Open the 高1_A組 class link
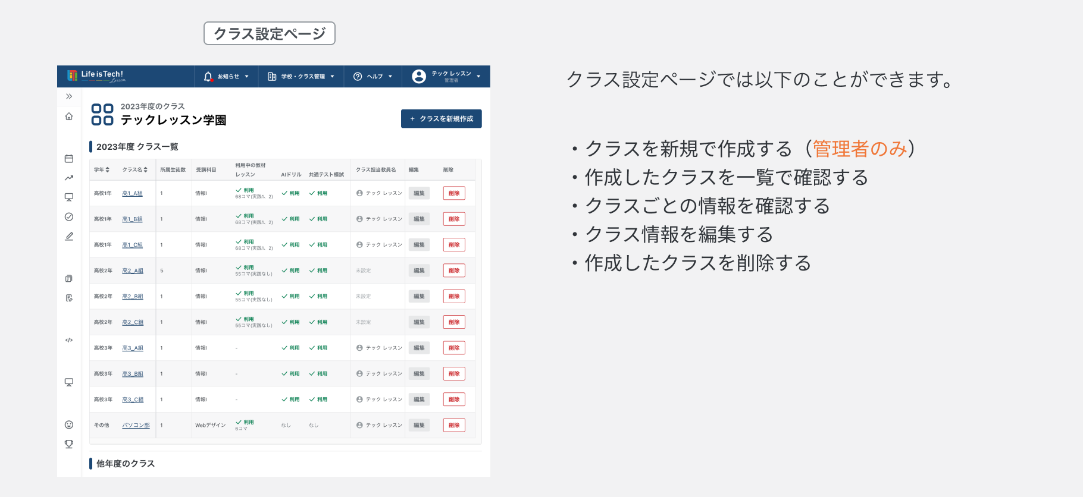This screenshot has width=1083, height=497. pos(132,194)
